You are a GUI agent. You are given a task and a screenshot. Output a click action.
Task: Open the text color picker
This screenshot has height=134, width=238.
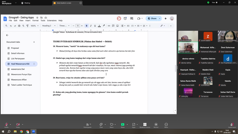[99, 26]
